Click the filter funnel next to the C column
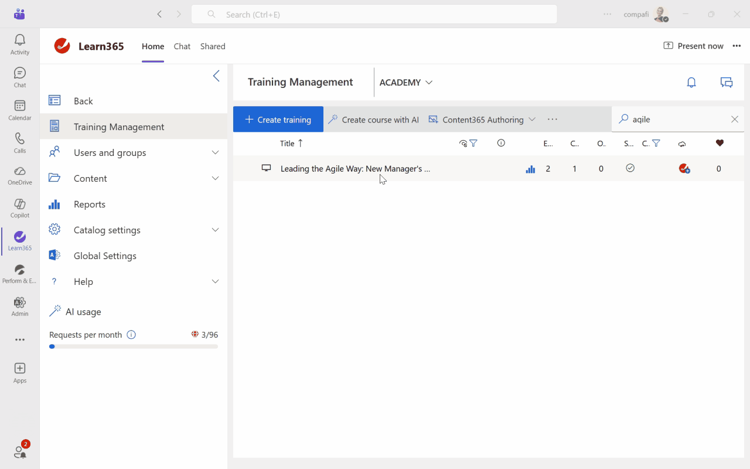750x469 pixels. point(656,143)
